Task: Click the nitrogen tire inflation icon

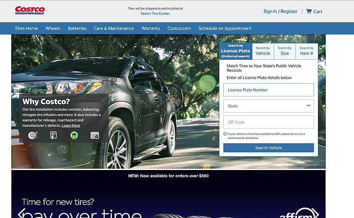Action: coord(74,135)
